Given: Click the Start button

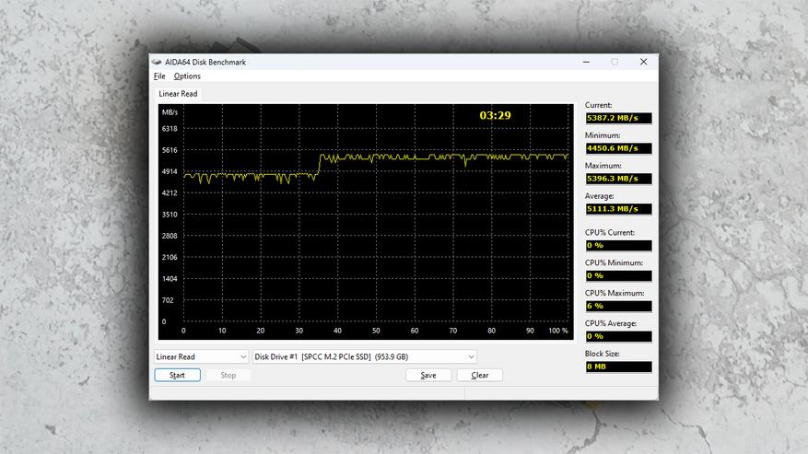Looking at the screenshot, I should pyautogui.click(x=177, y=375).
